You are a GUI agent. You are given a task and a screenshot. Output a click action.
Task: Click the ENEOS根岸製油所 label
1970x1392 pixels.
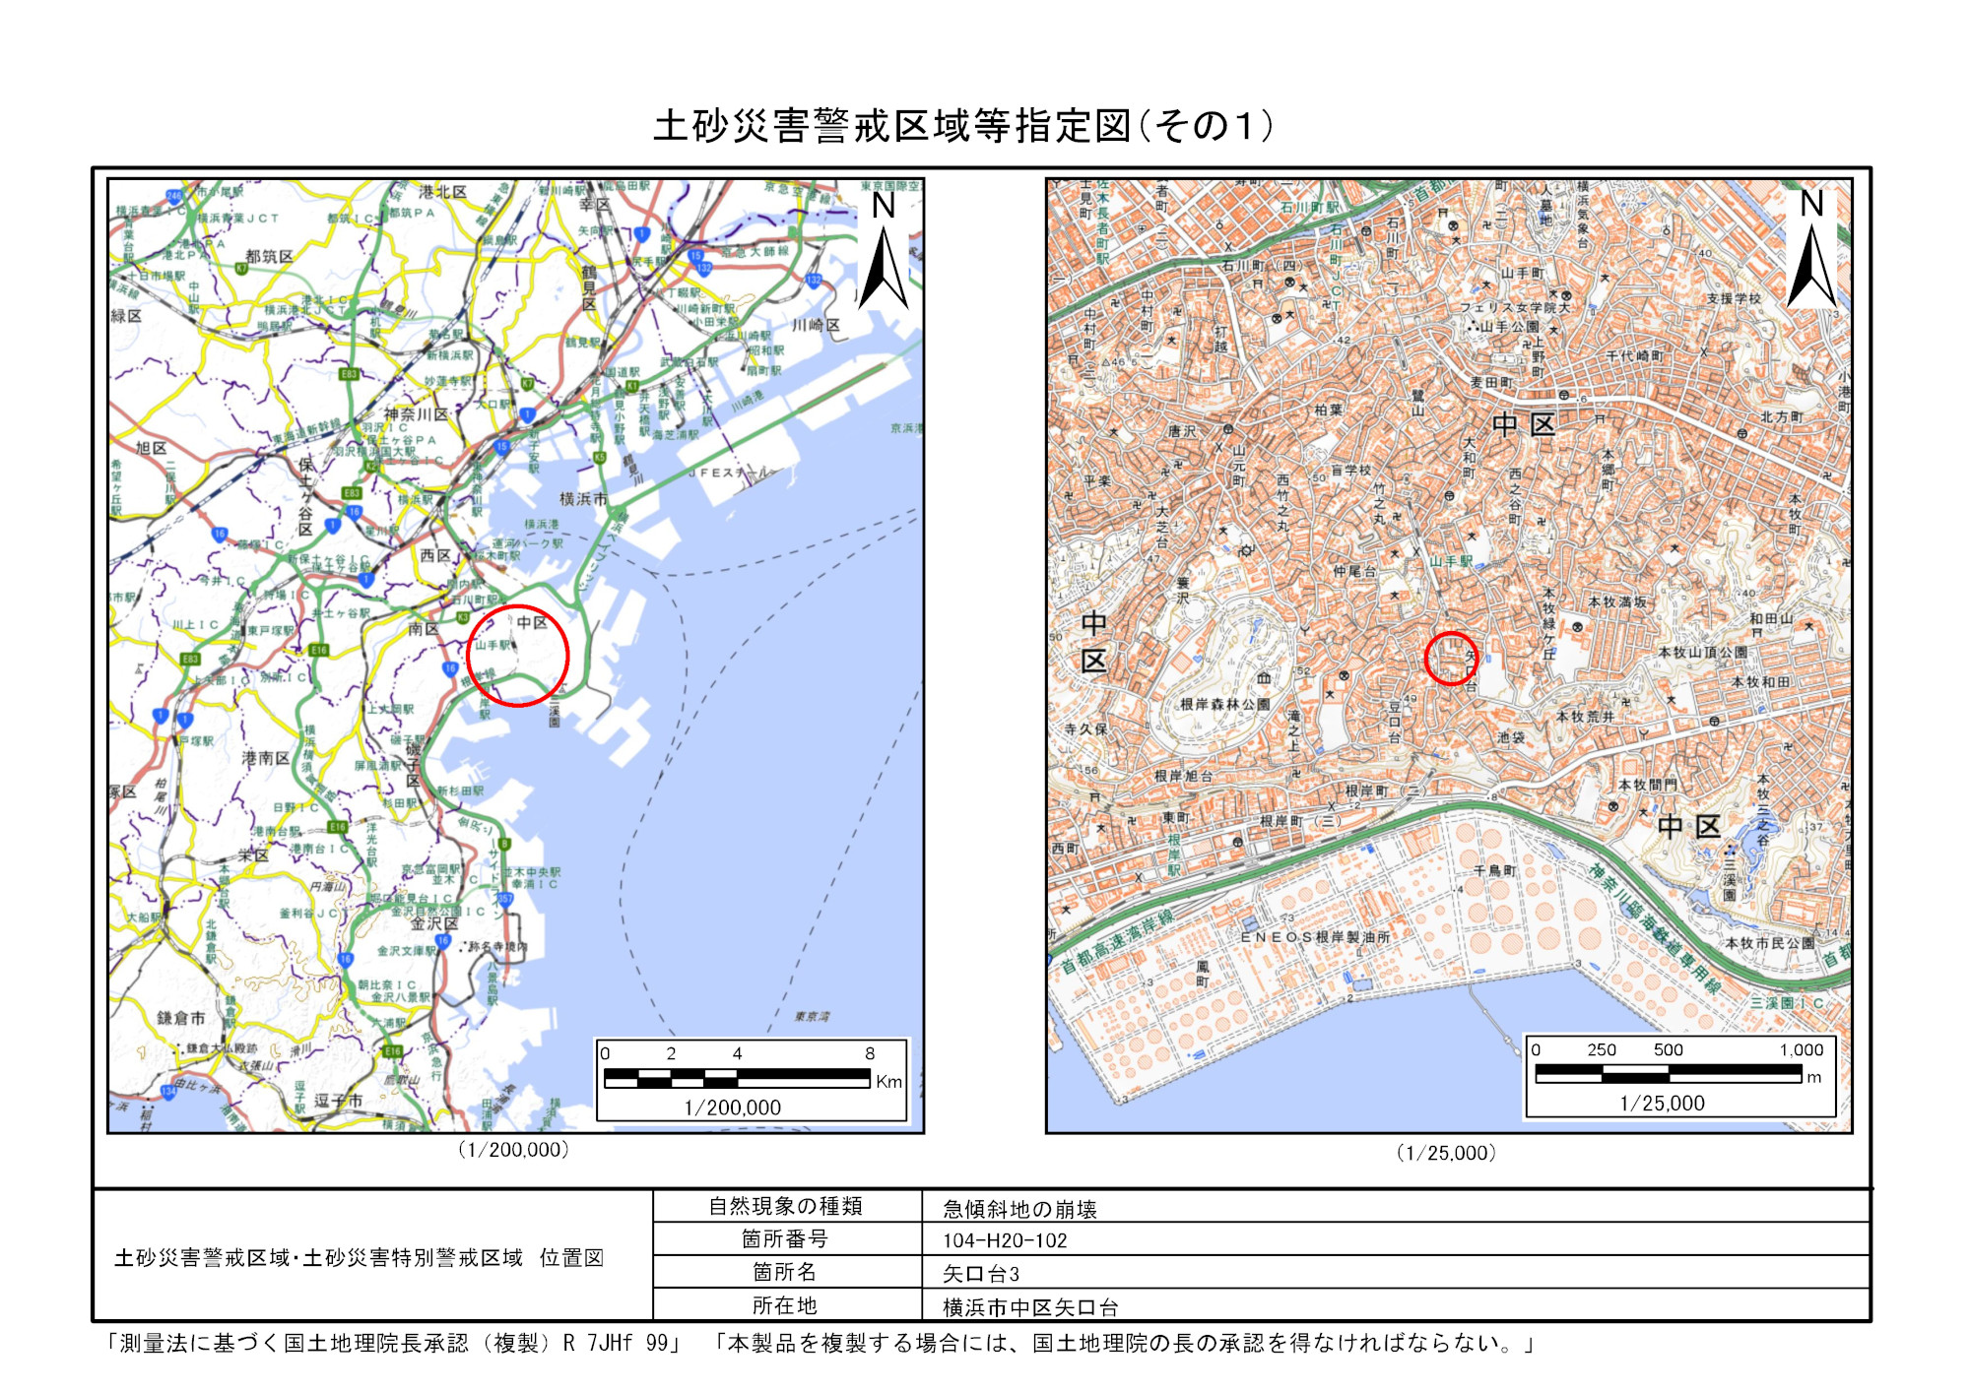[1315, 937]
